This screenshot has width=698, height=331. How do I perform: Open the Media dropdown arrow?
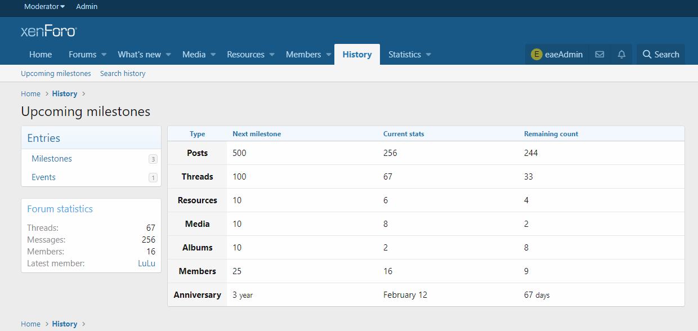pos(213,55)
